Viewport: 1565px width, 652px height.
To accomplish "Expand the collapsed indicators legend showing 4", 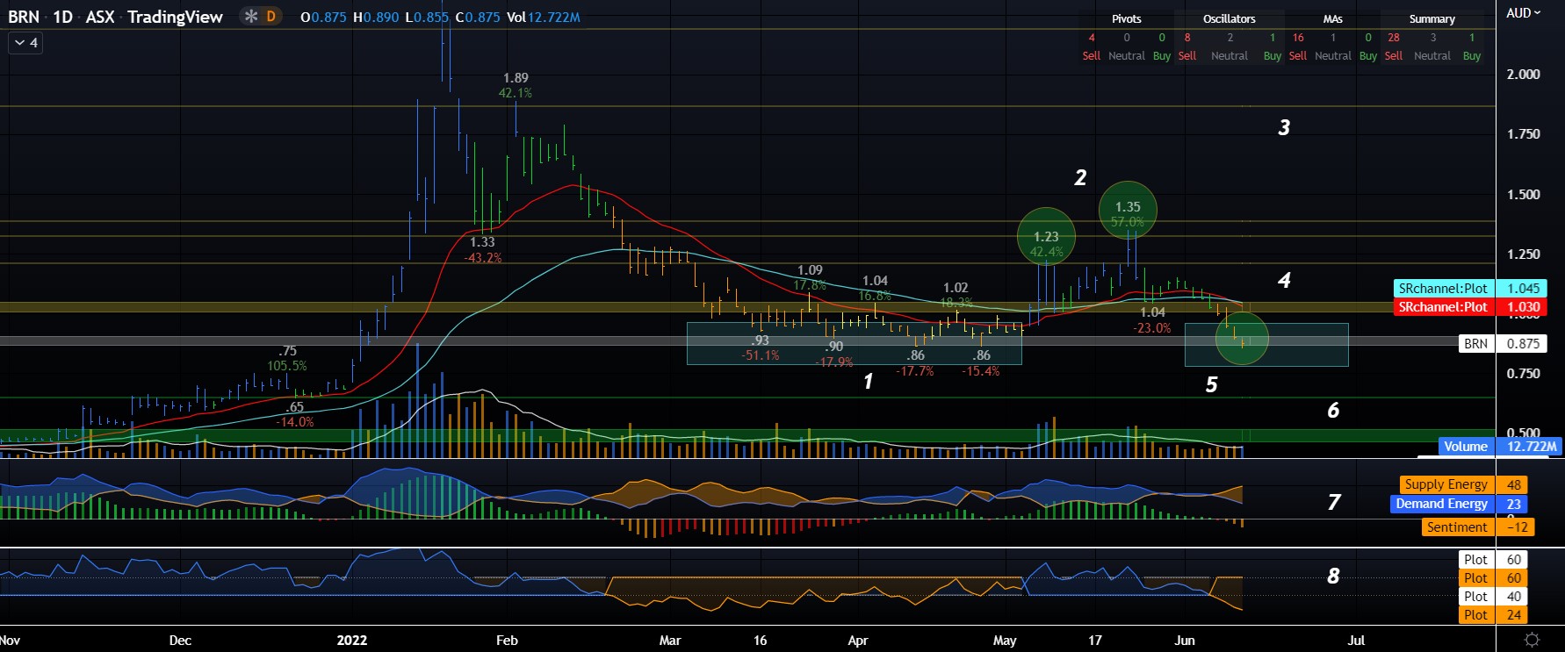I will pos(26,42).
